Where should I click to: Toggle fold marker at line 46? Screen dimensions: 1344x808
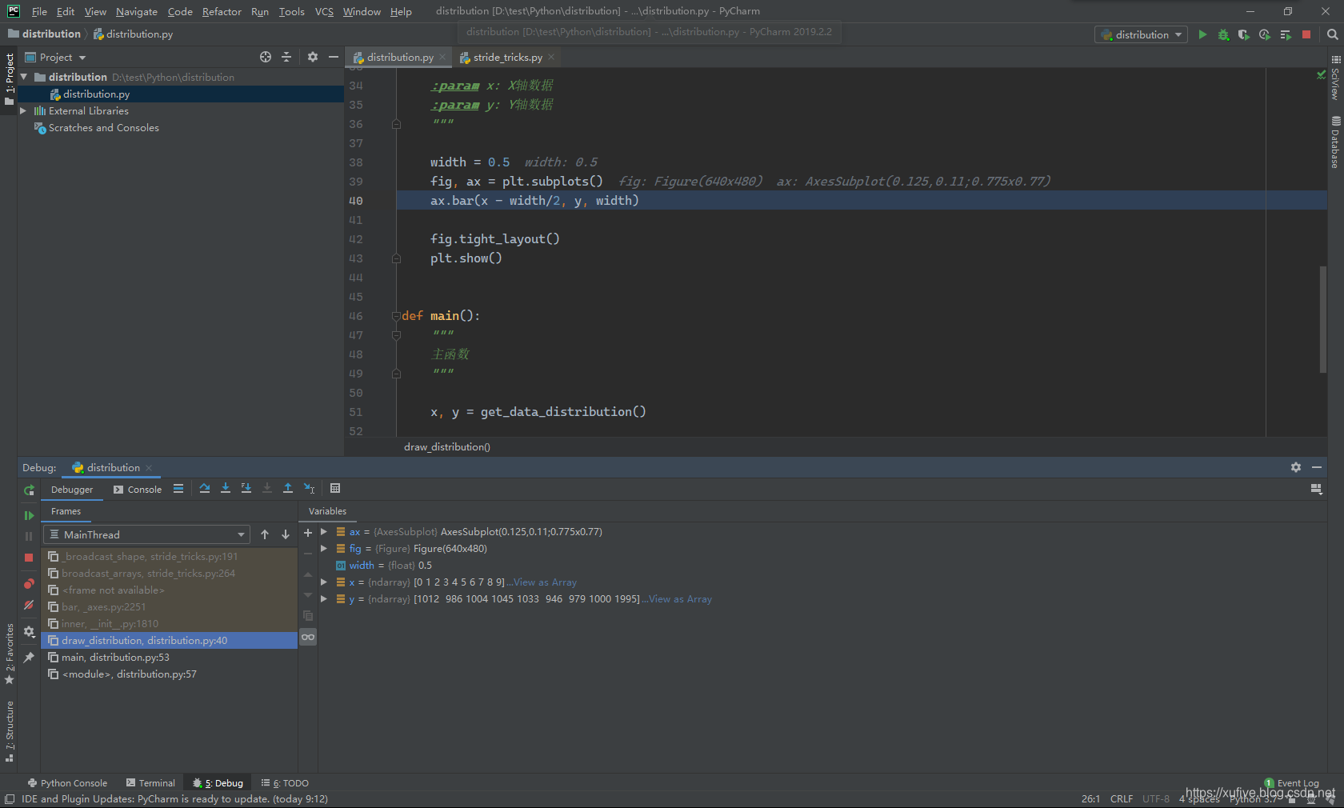click(396, 316)
